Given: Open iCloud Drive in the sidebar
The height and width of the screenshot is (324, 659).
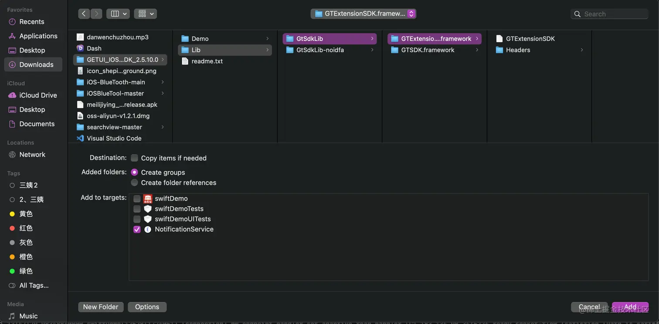Looking at the screenshot, I should click(38, 95).
